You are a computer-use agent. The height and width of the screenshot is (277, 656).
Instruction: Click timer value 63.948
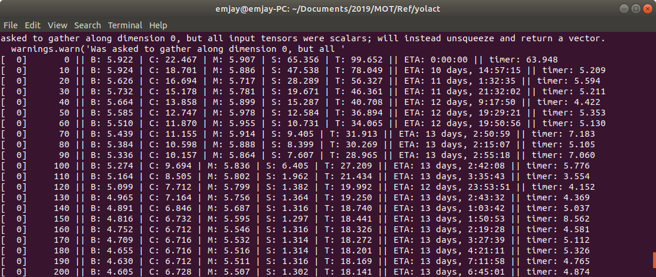coord(542,60)
